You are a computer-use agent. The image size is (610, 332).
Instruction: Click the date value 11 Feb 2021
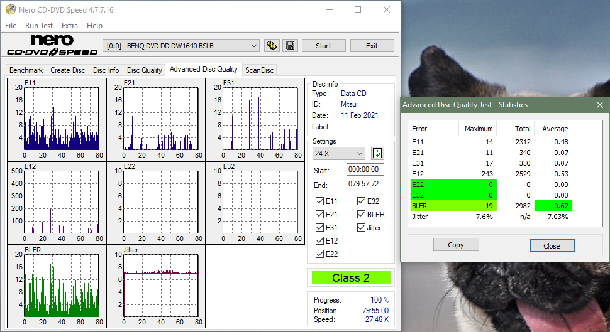[x=360, y=115]
